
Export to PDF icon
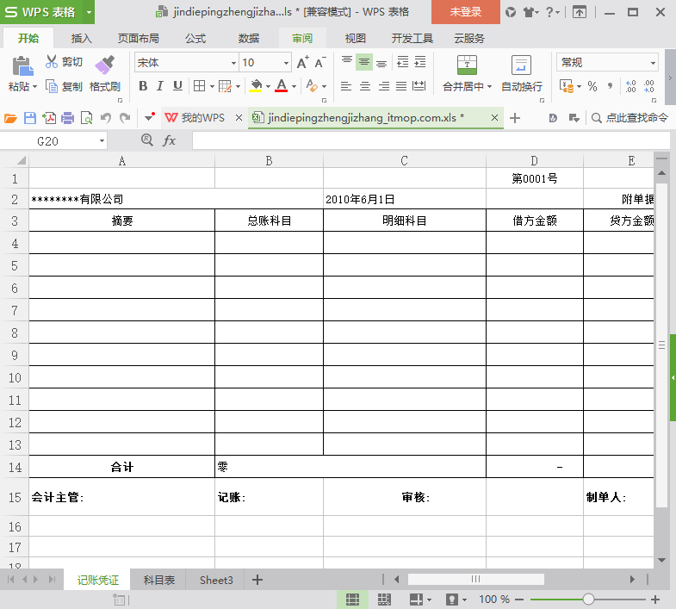[49, 118]
